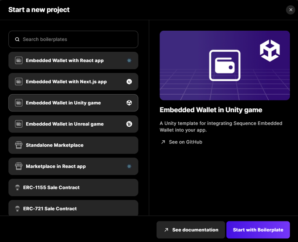The image size is (298, 242).
Task: Click the search magnifier icon
Action: 17,39
